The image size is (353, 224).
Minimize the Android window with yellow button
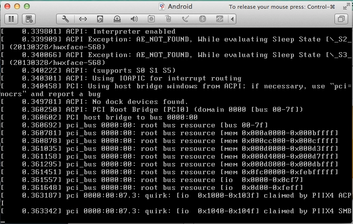(x=17, y=6)
